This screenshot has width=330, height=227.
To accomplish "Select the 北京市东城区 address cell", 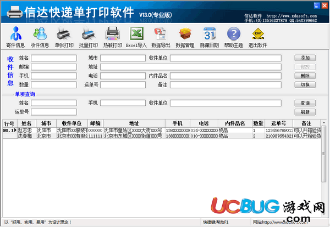I will coord(134,136).
